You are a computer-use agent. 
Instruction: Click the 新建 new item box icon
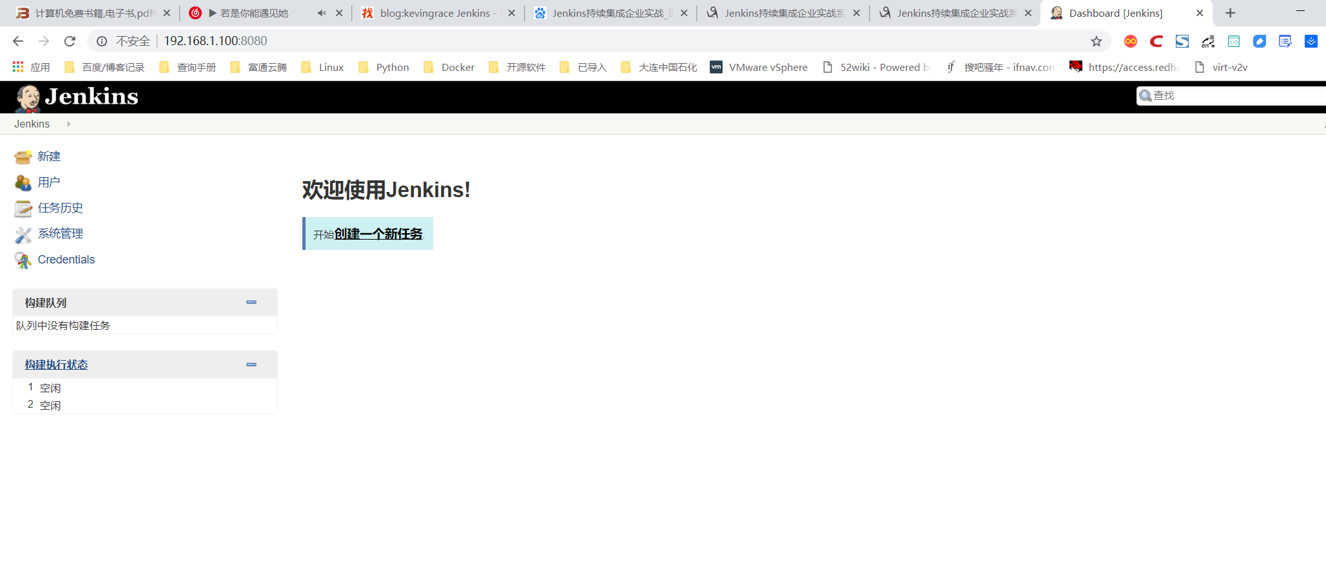click(23, 157)
